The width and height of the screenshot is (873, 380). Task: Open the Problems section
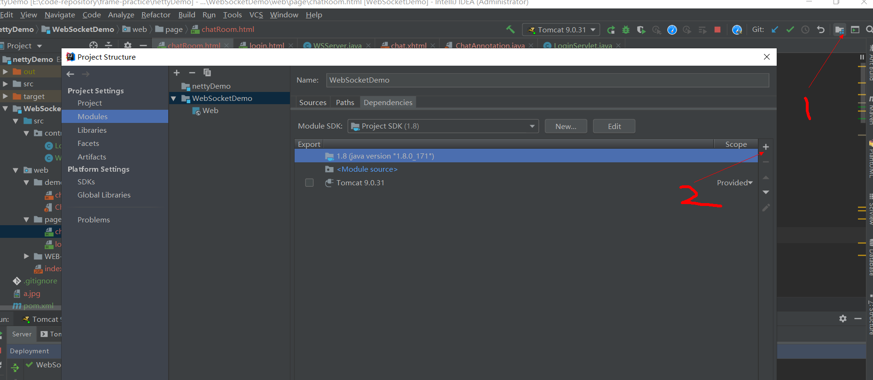point(94,220)
